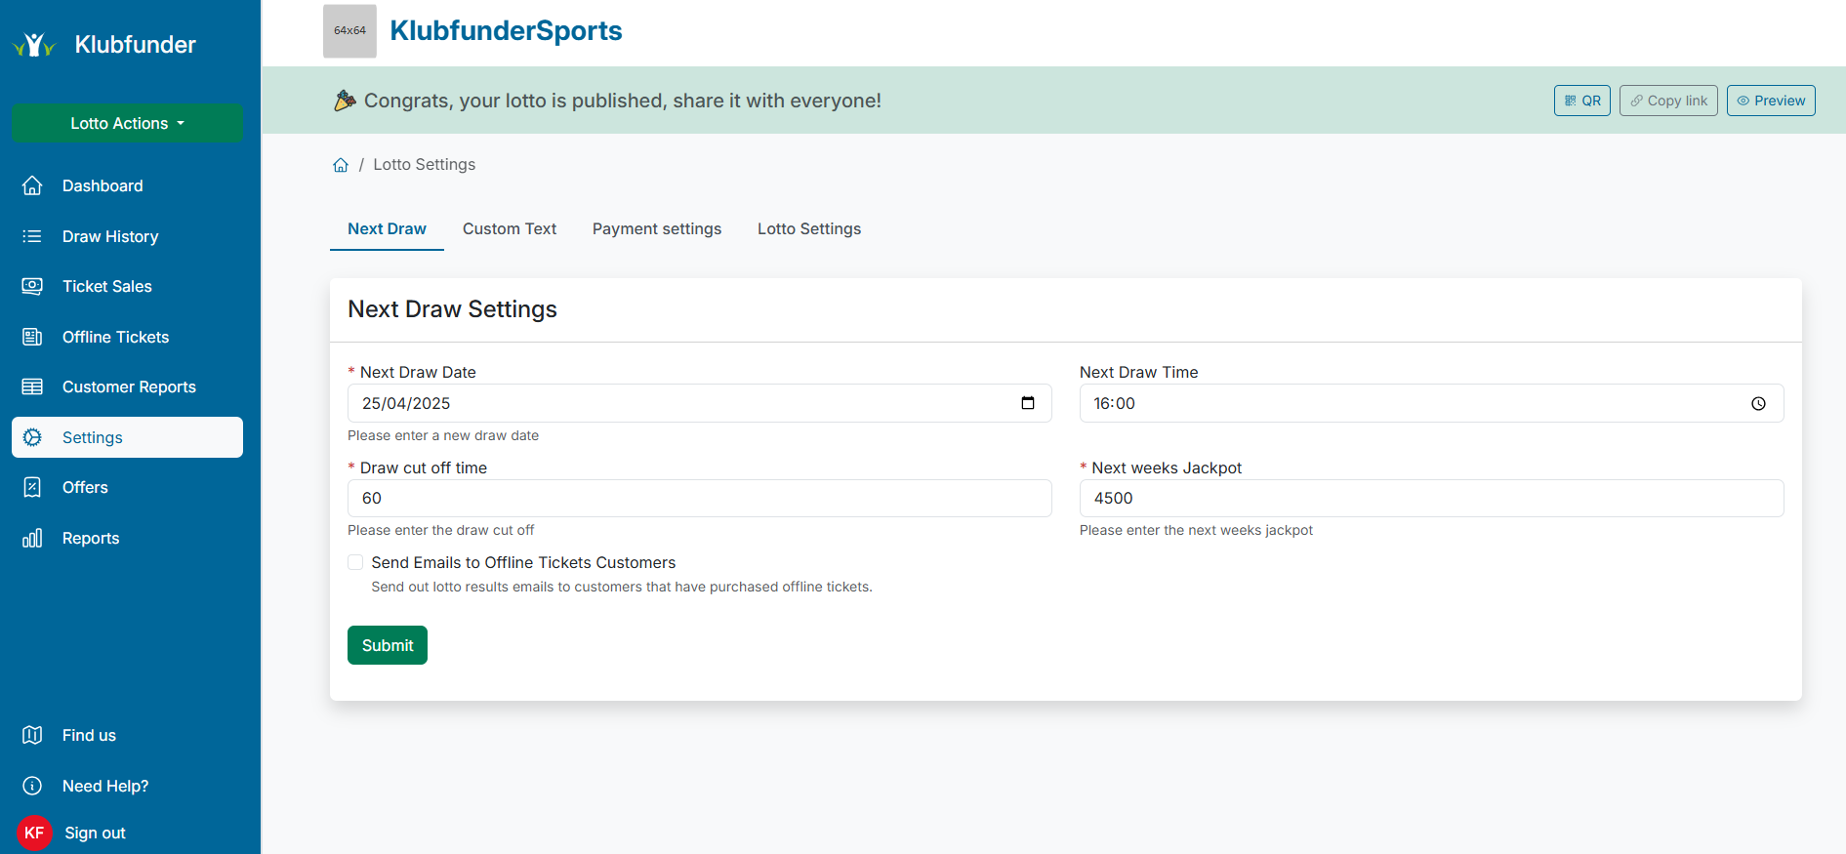This screenshot has height=854, width=1846.
Task: Go to Draw History in sidebar
Action: click(109, 236)
